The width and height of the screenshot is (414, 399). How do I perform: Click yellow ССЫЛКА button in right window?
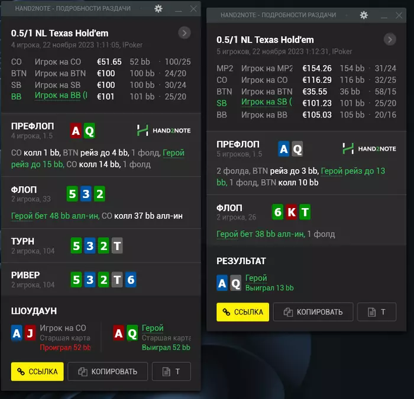(242, 312)
